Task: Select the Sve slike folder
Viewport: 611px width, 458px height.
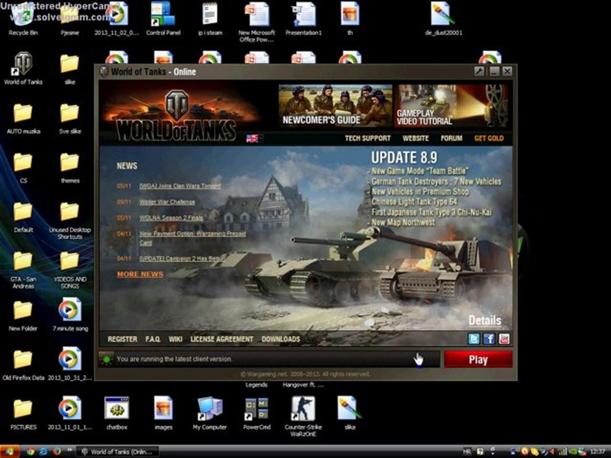Action: (70, 118)
